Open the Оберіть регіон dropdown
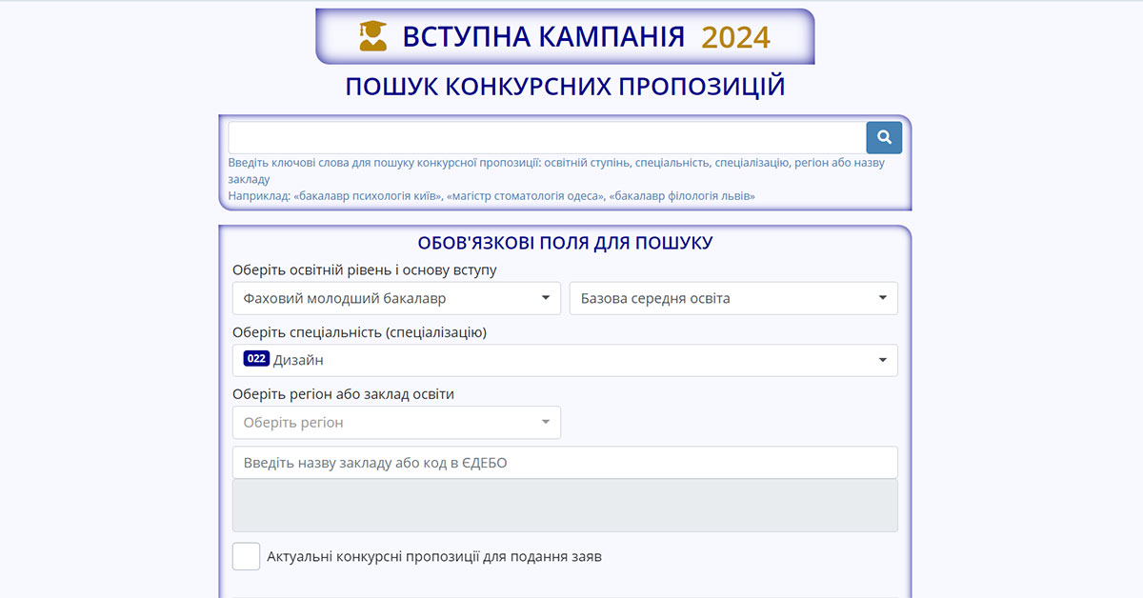 point(396,422)
